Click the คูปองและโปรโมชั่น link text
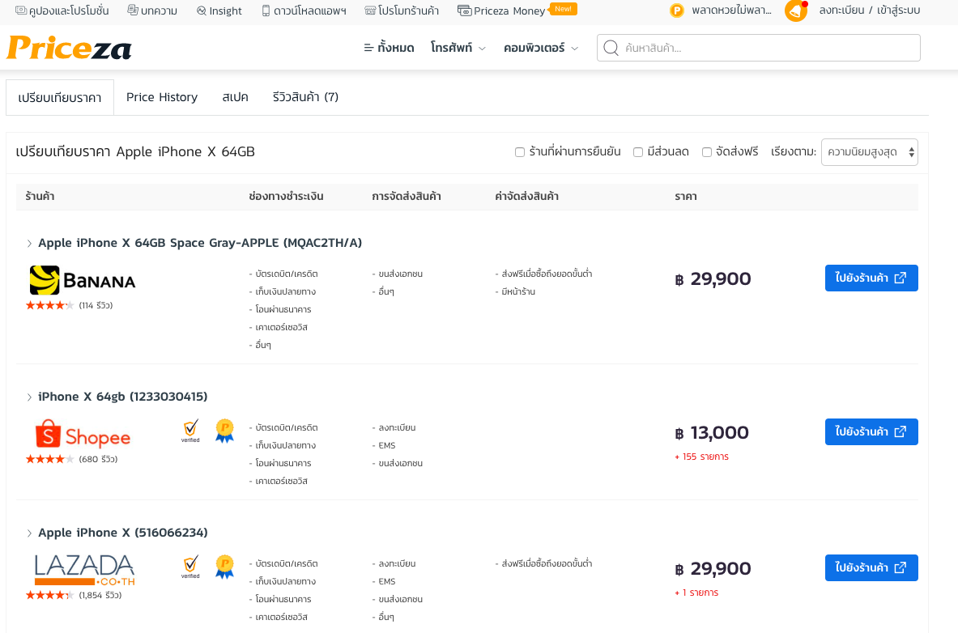958x633 pixels. 69,11
